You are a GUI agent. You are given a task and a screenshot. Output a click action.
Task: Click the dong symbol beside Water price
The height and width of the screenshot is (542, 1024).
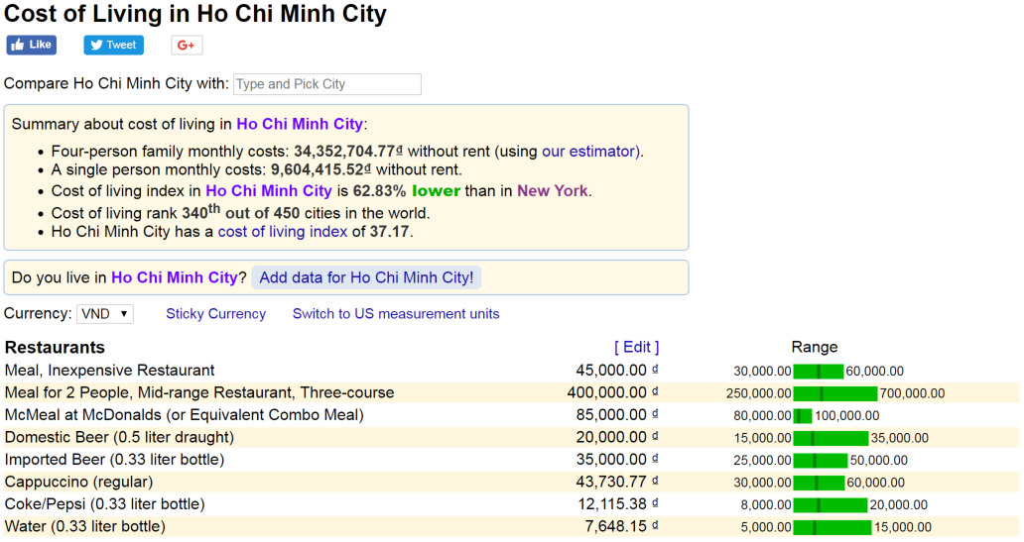click(x=655, y=527)
